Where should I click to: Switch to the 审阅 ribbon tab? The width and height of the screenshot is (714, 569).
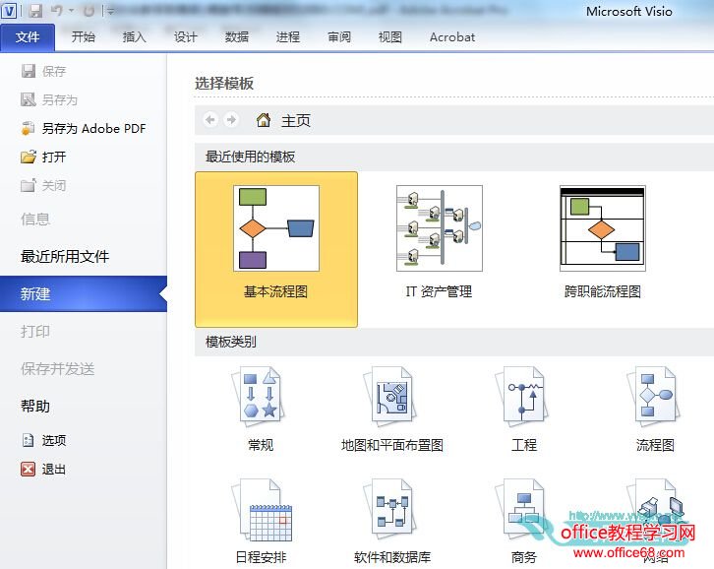click(339, 37)
